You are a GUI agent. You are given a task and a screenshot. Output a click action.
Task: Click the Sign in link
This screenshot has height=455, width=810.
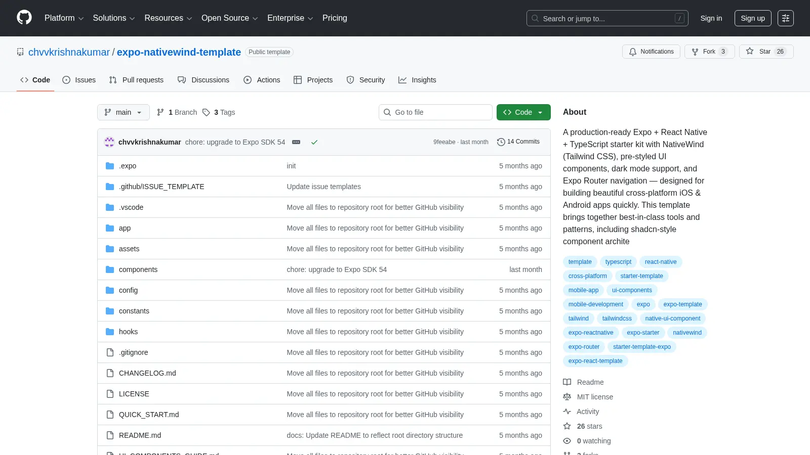[x=711, y=18]
